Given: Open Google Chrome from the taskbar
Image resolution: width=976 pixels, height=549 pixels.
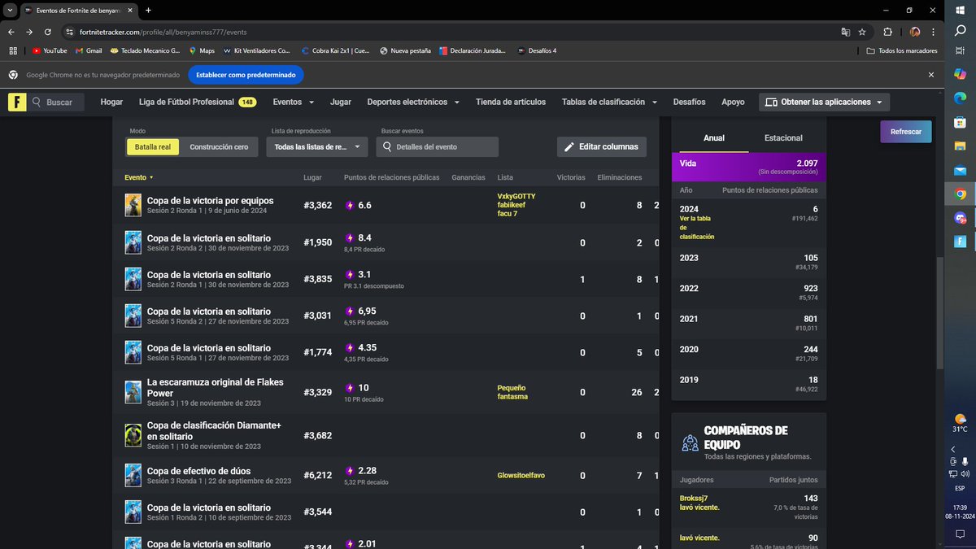Looking at the screenshot, I should point(961,194).
